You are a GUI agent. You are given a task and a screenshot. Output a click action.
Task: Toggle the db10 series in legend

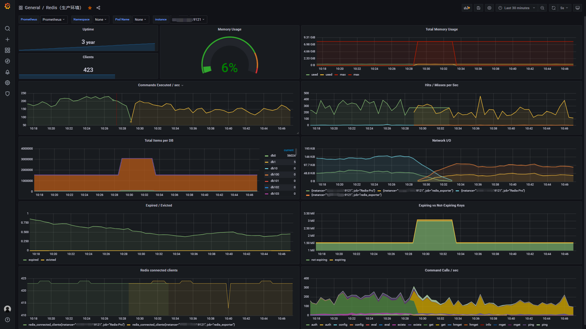(x=274, y=168)
